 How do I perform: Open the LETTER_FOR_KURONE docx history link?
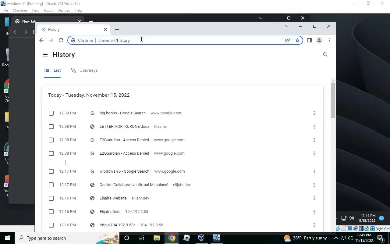(124, 127)
